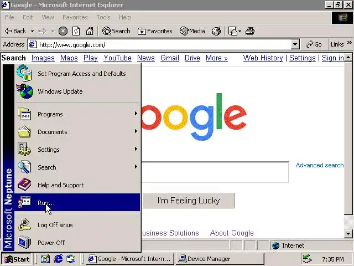Click the Gmail link
The width and height of the screenshot is (354, 266).
(170, 58)
